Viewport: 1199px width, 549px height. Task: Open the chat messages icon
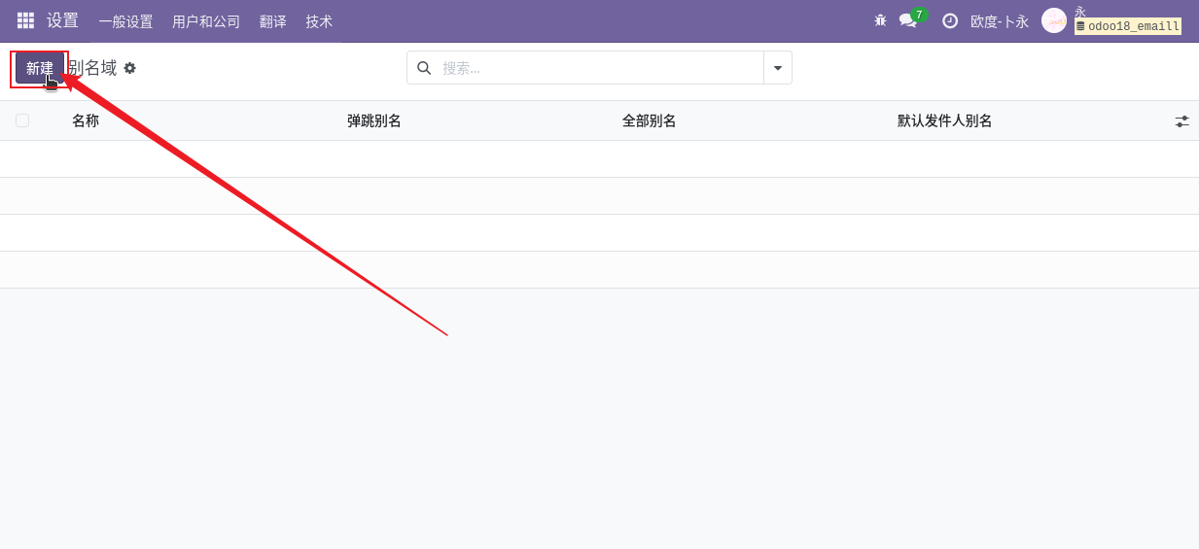click(x=909, y=20)
